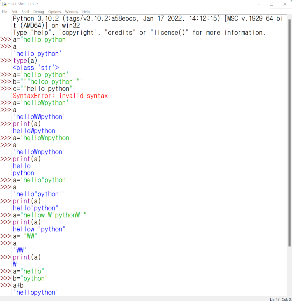
Task: Open the Debug menu
Action: pos(38,12)
